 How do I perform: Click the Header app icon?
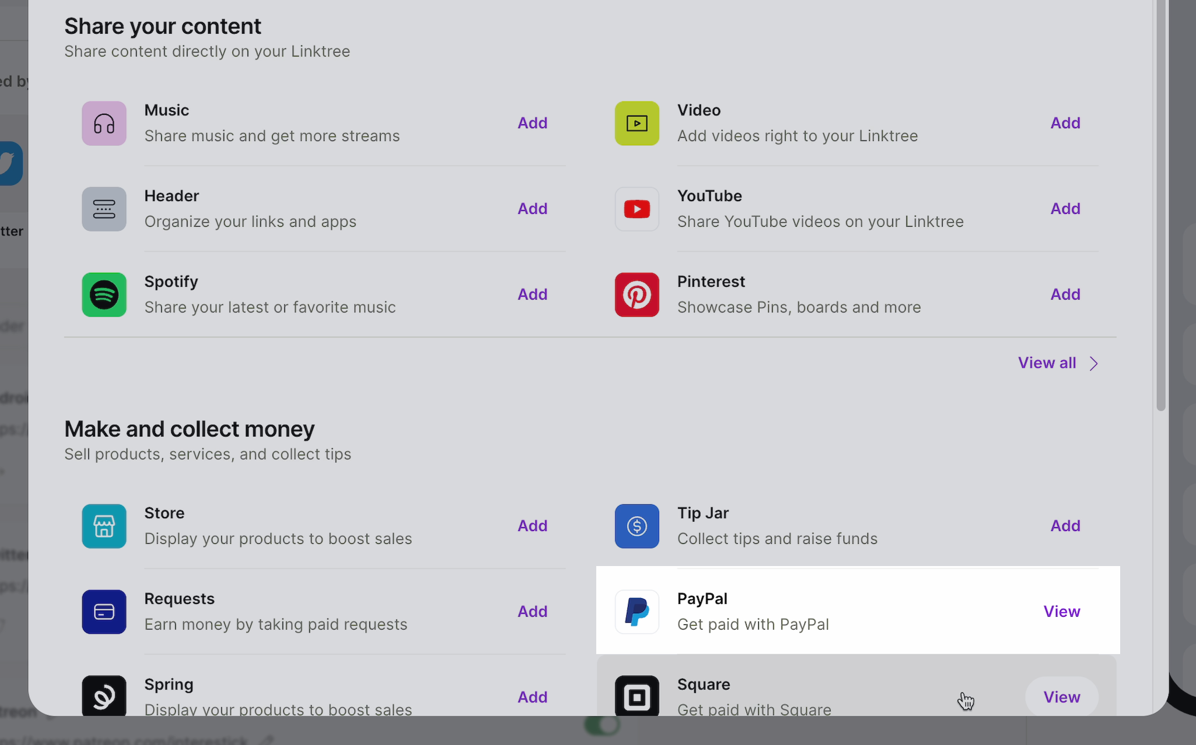[104, 209]
